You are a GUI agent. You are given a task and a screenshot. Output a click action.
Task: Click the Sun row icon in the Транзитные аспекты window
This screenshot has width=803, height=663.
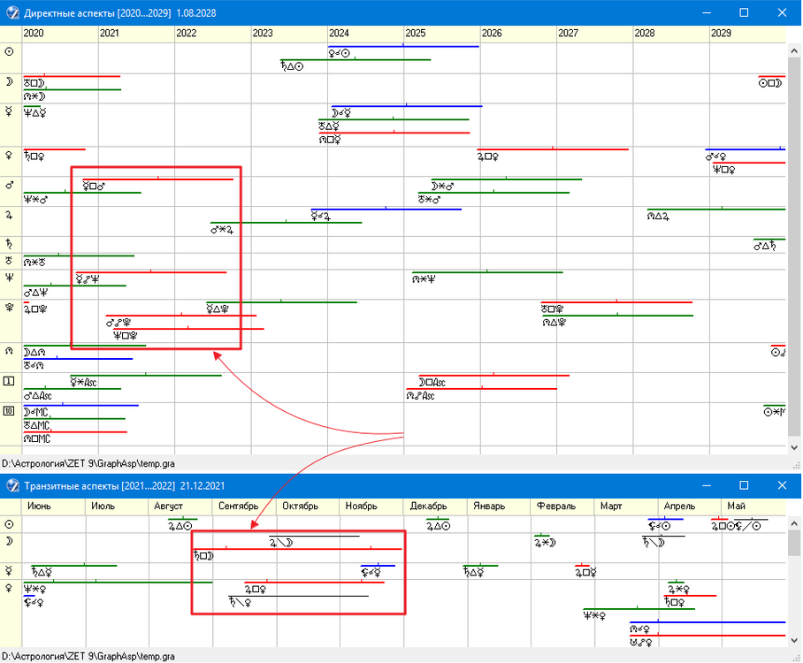[x=9, y=524]
